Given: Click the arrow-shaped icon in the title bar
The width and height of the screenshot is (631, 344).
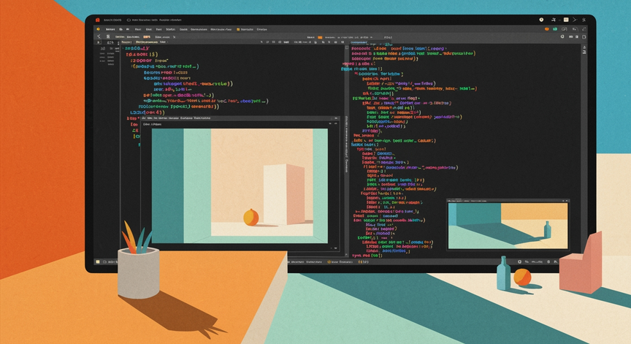Looking at the screenshot, I should tap(575, 19).
